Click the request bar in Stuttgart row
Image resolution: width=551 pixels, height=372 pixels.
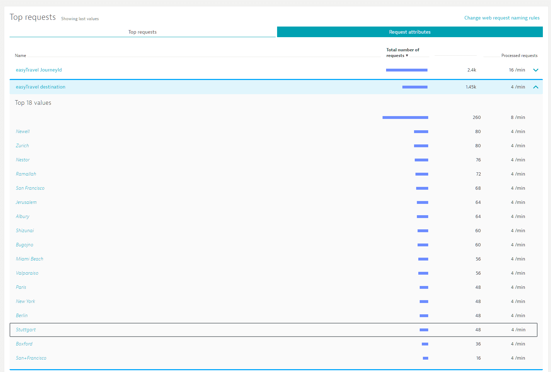coord(424,330)
